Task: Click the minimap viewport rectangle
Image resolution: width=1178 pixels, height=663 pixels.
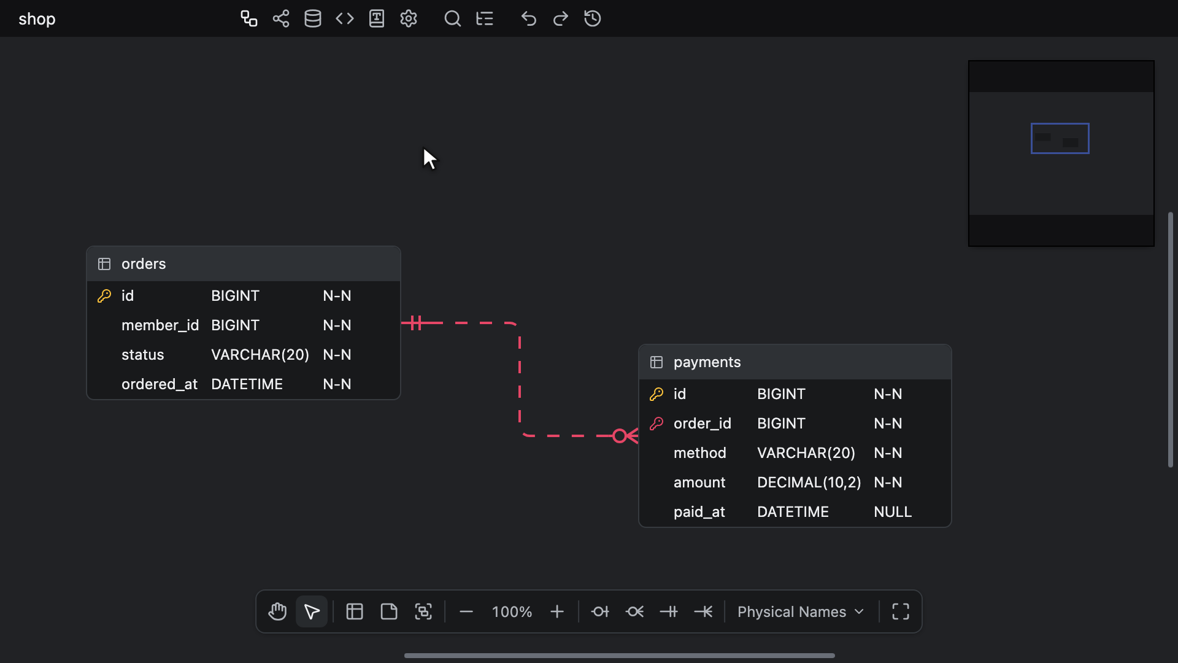Action: [1060, 138]
